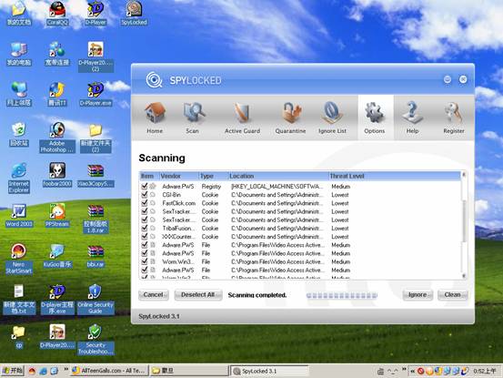503x378 pixels.
Task: Click the scan progress bar
Action: (x=342, y=295)
